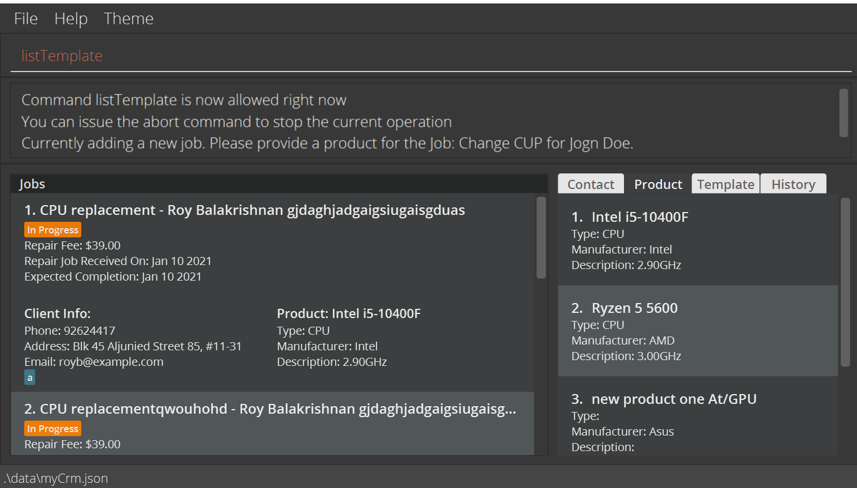Image resolution: width=857 pixels, height=488 pixels.
Task: Select the Ryzen 5 5600 product card
Action: [697, 331]
